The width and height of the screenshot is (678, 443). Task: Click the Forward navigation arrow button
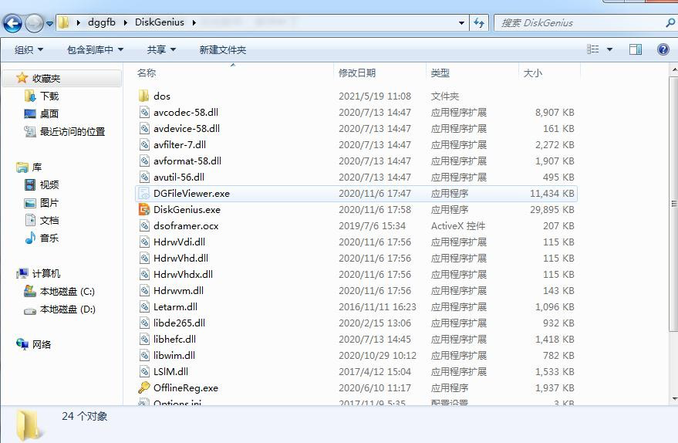[x=34, y=23]
